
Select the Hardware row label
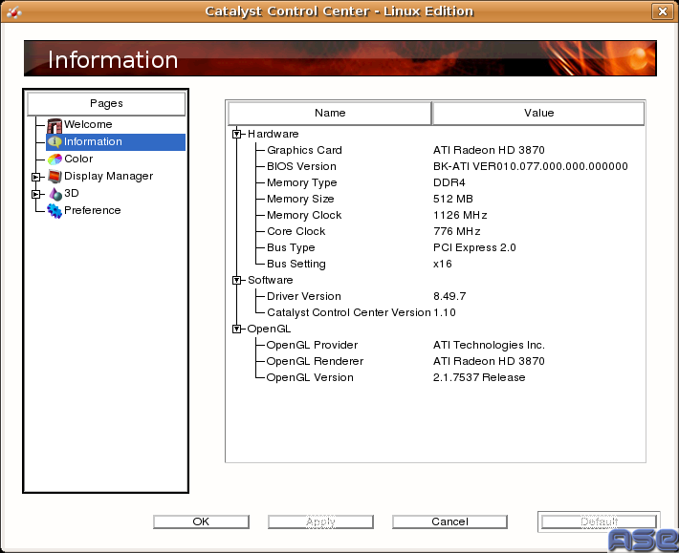(273, 134)
